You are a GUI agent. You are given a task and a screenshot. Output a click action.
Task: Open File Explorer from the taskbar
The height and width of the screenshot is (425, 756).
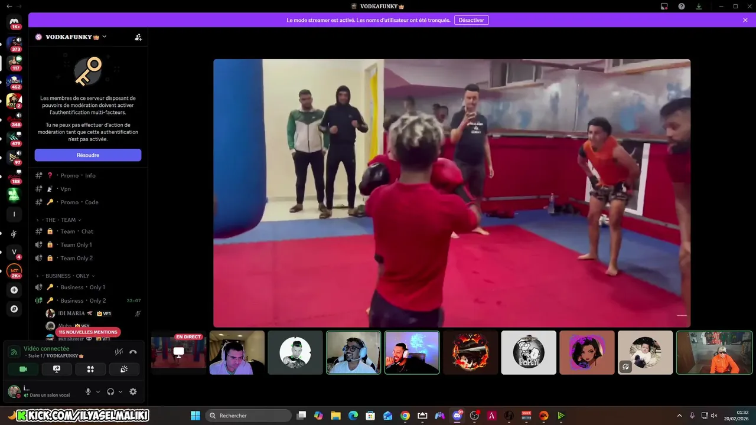click(335, 416)
